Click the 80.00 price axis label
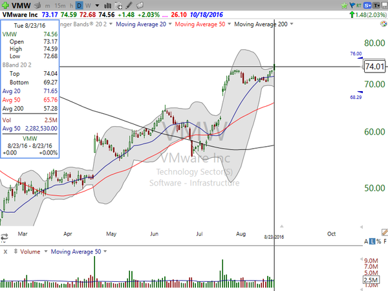The height and width of the screenshot is (291, 388). 374,43
